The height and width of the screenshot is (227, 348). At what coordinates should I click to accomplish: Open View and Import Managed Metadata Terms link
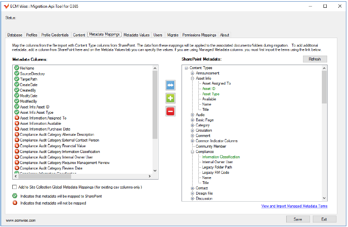(x=294, y=206)
